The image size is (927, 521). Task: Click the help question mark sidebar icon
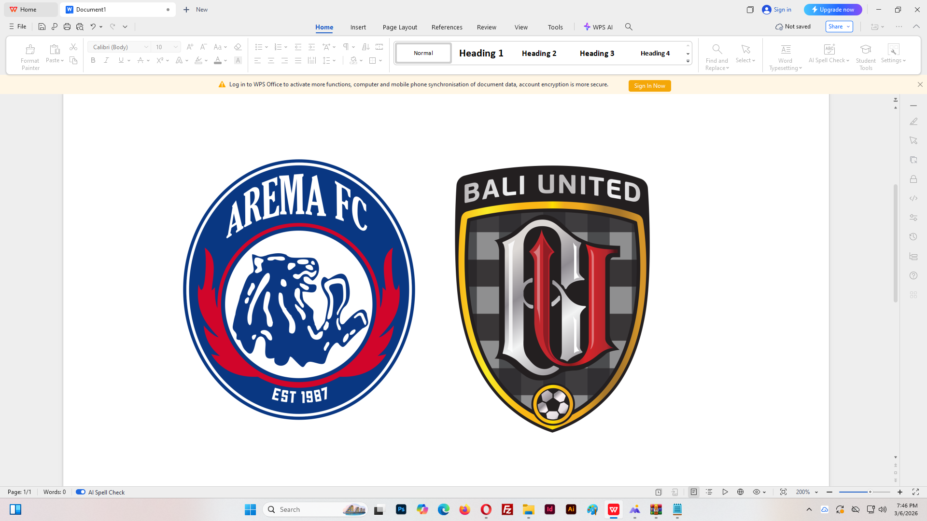tap(913, 275)
